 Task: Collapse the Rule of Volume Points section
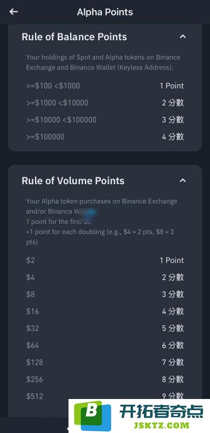pyautogui.click(x=183, y=180)
